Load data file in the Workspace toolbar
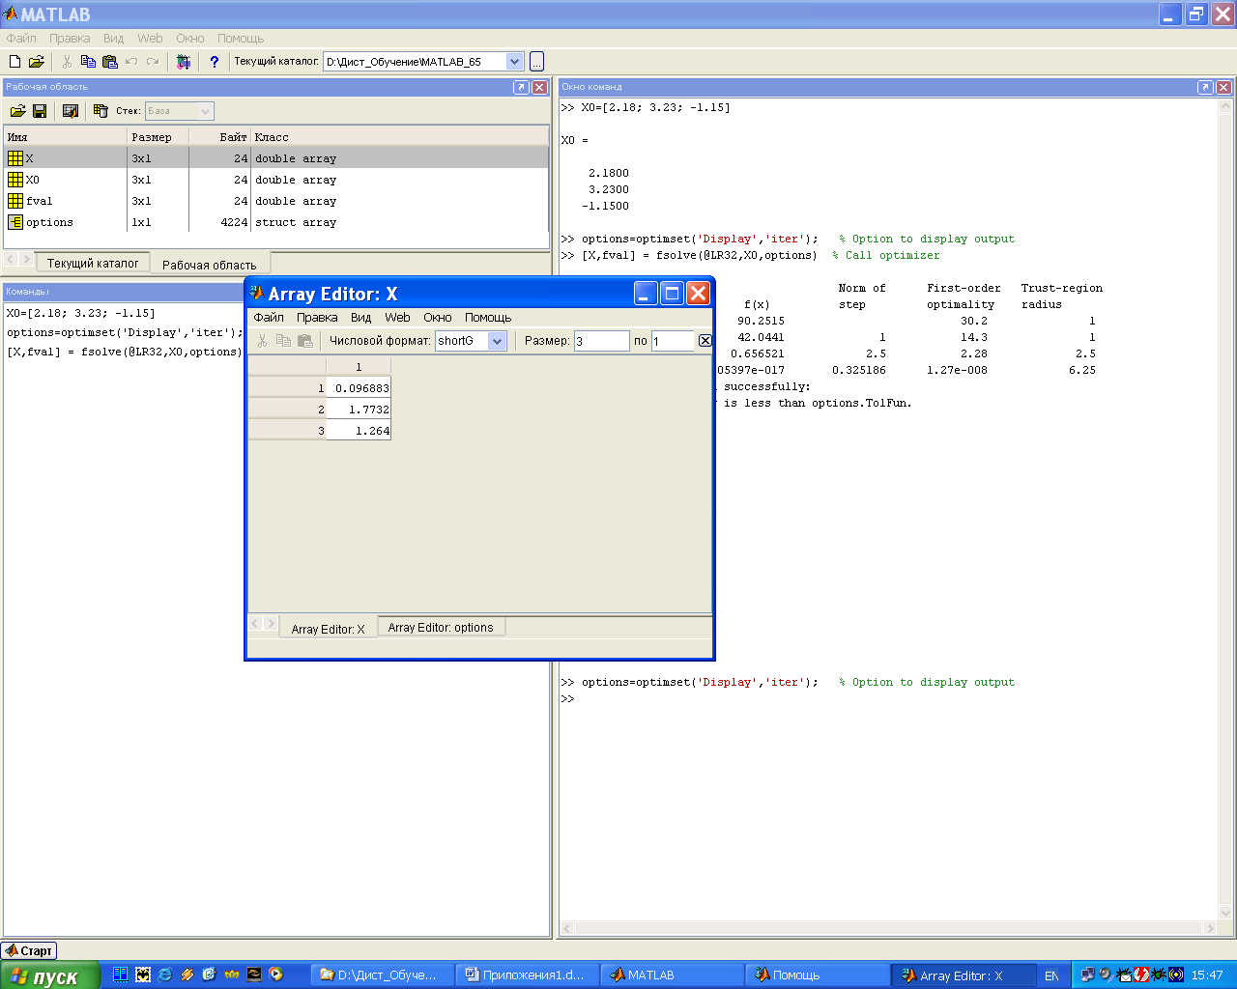 pos(17,111)
